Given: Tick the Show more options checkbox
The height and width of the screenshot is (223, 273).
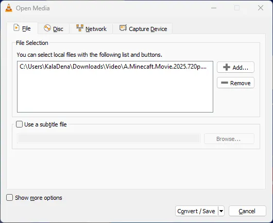Looking at the screenshot, I should 10,198.
